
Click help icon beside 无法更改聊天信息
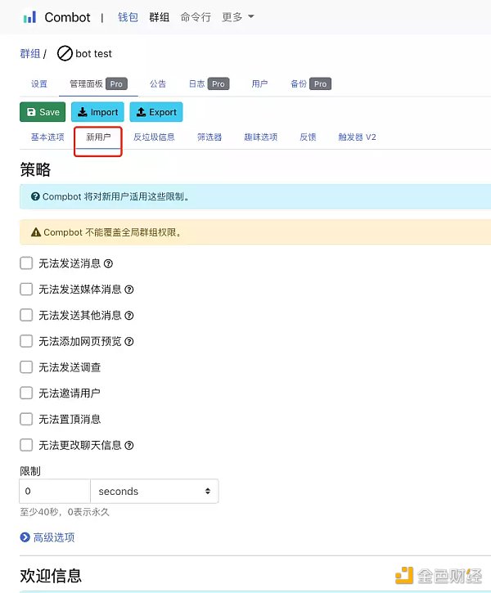click(128, 446)
